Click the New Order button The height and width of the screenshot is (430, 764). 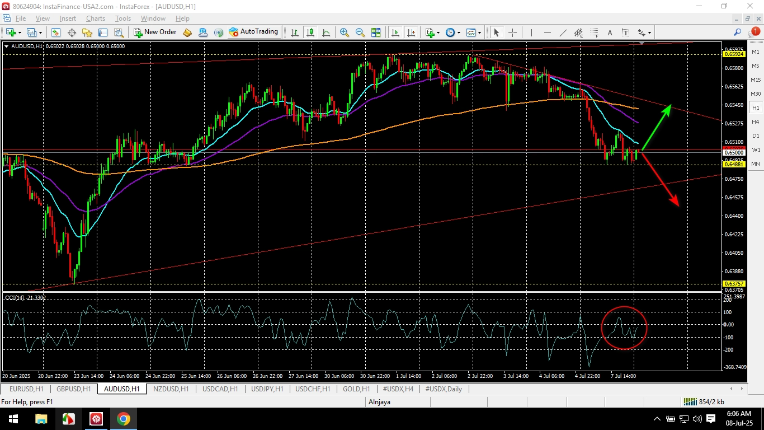155,32
